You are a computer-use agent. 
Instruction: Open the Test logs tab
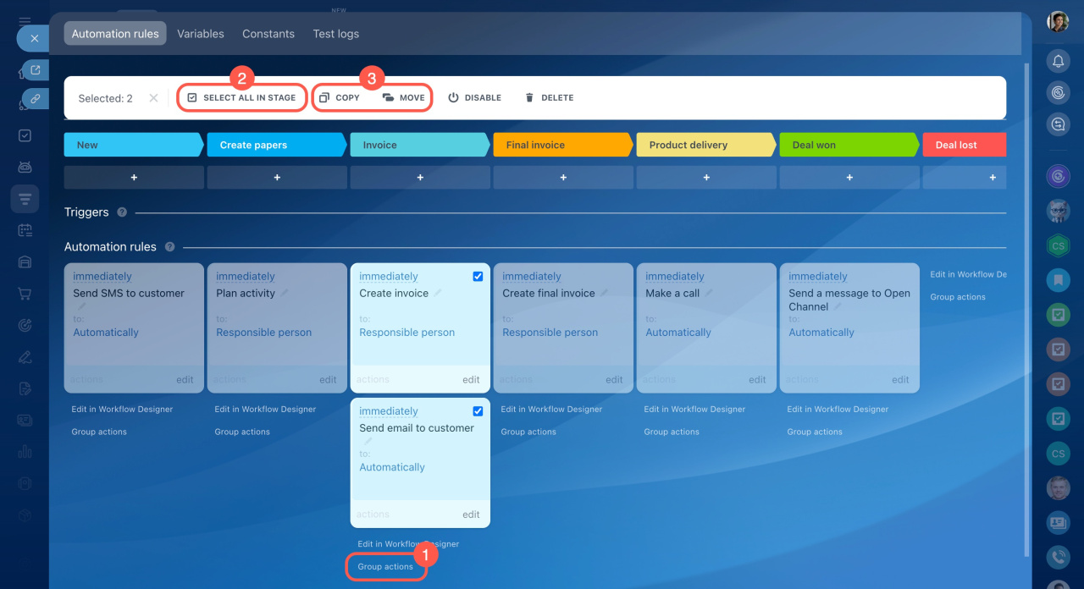point(336,34)
